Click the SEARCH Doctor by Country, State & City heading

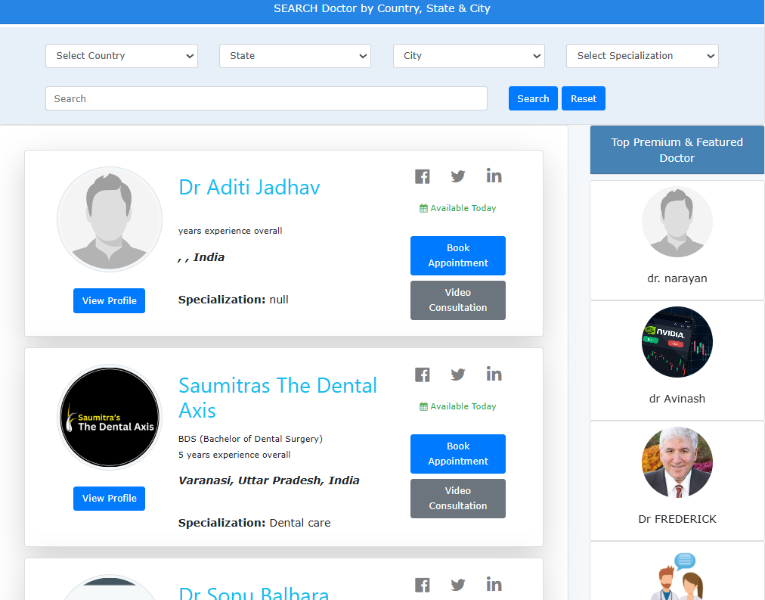tap(382, 8)
